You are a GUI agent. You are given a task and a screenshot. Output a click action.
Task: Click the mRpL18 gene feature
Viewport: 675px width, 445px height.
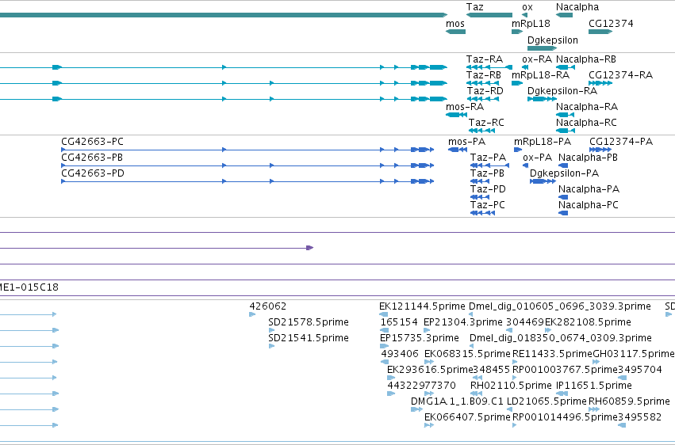point(517,32)
